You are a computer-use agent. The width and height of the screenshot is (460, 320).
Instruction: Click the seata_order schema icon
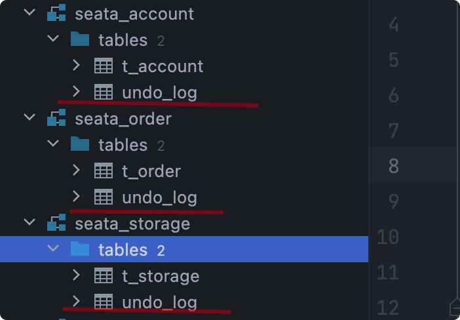coord(56,119)
